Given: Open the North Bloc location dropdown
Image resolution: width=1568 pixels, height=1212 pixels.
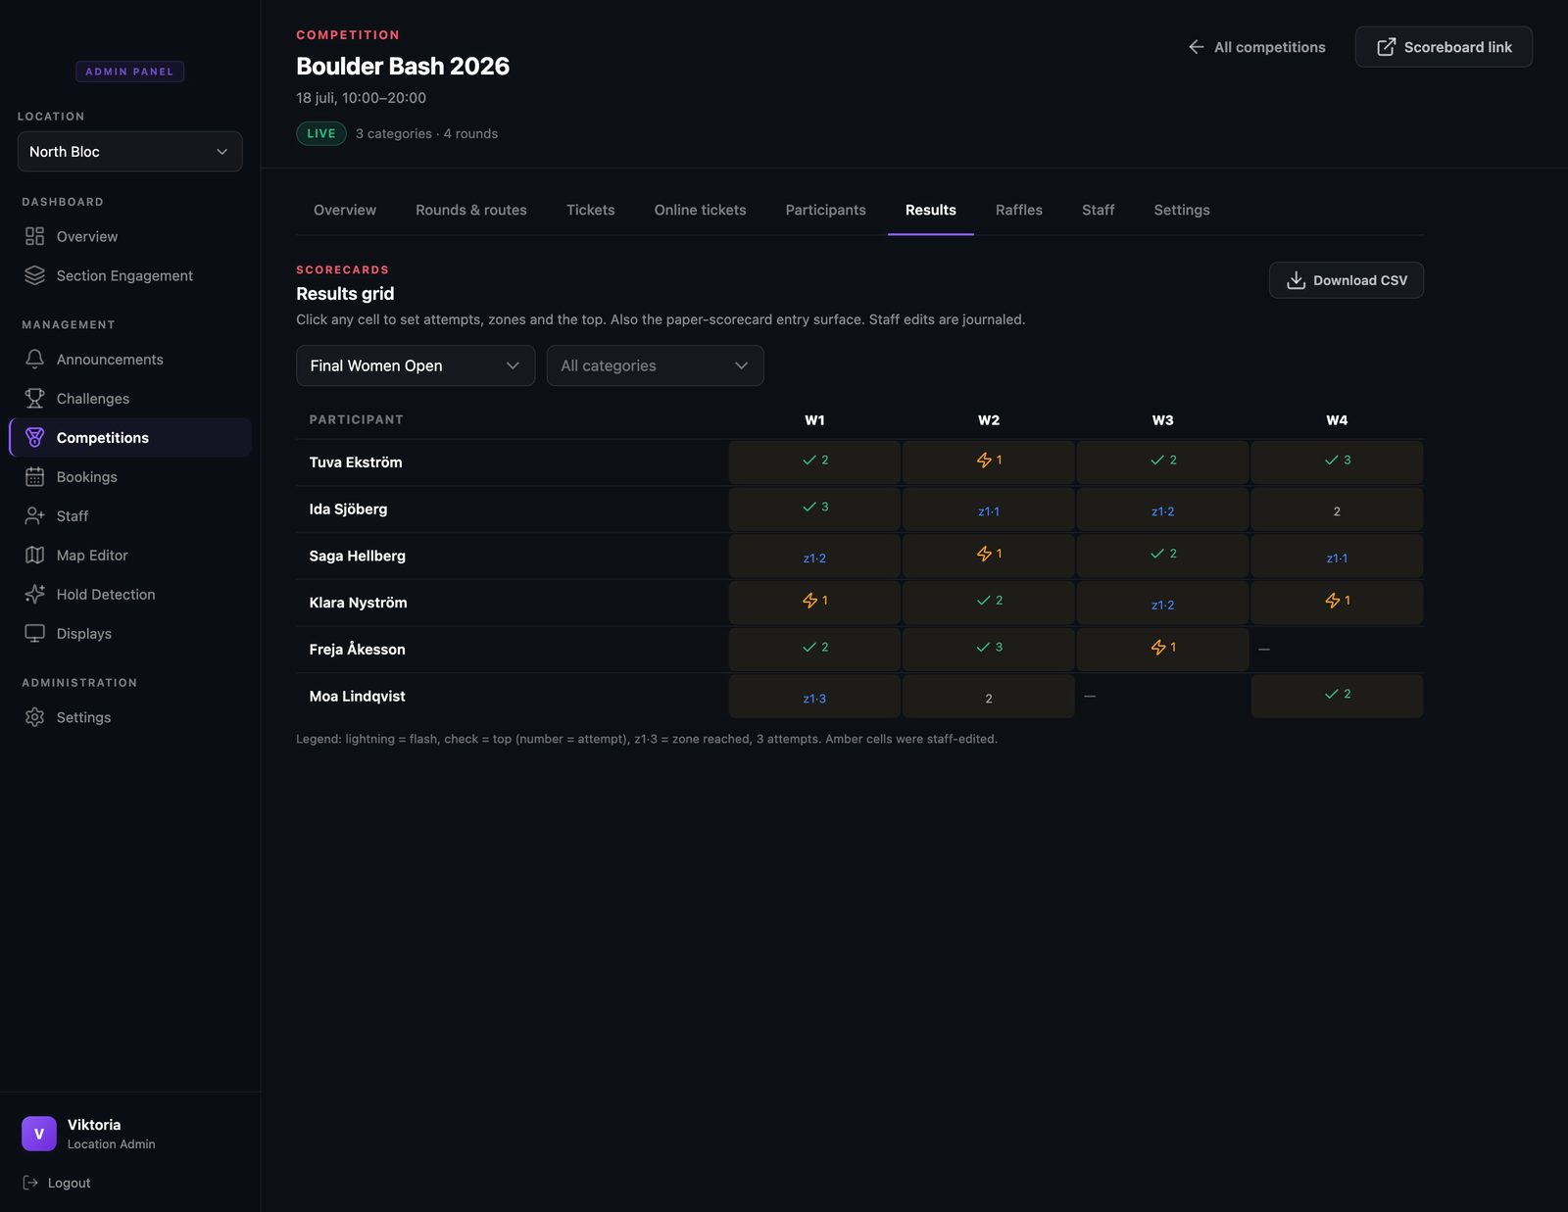Looking at the screenshot, I should click(x=129, y=152).
